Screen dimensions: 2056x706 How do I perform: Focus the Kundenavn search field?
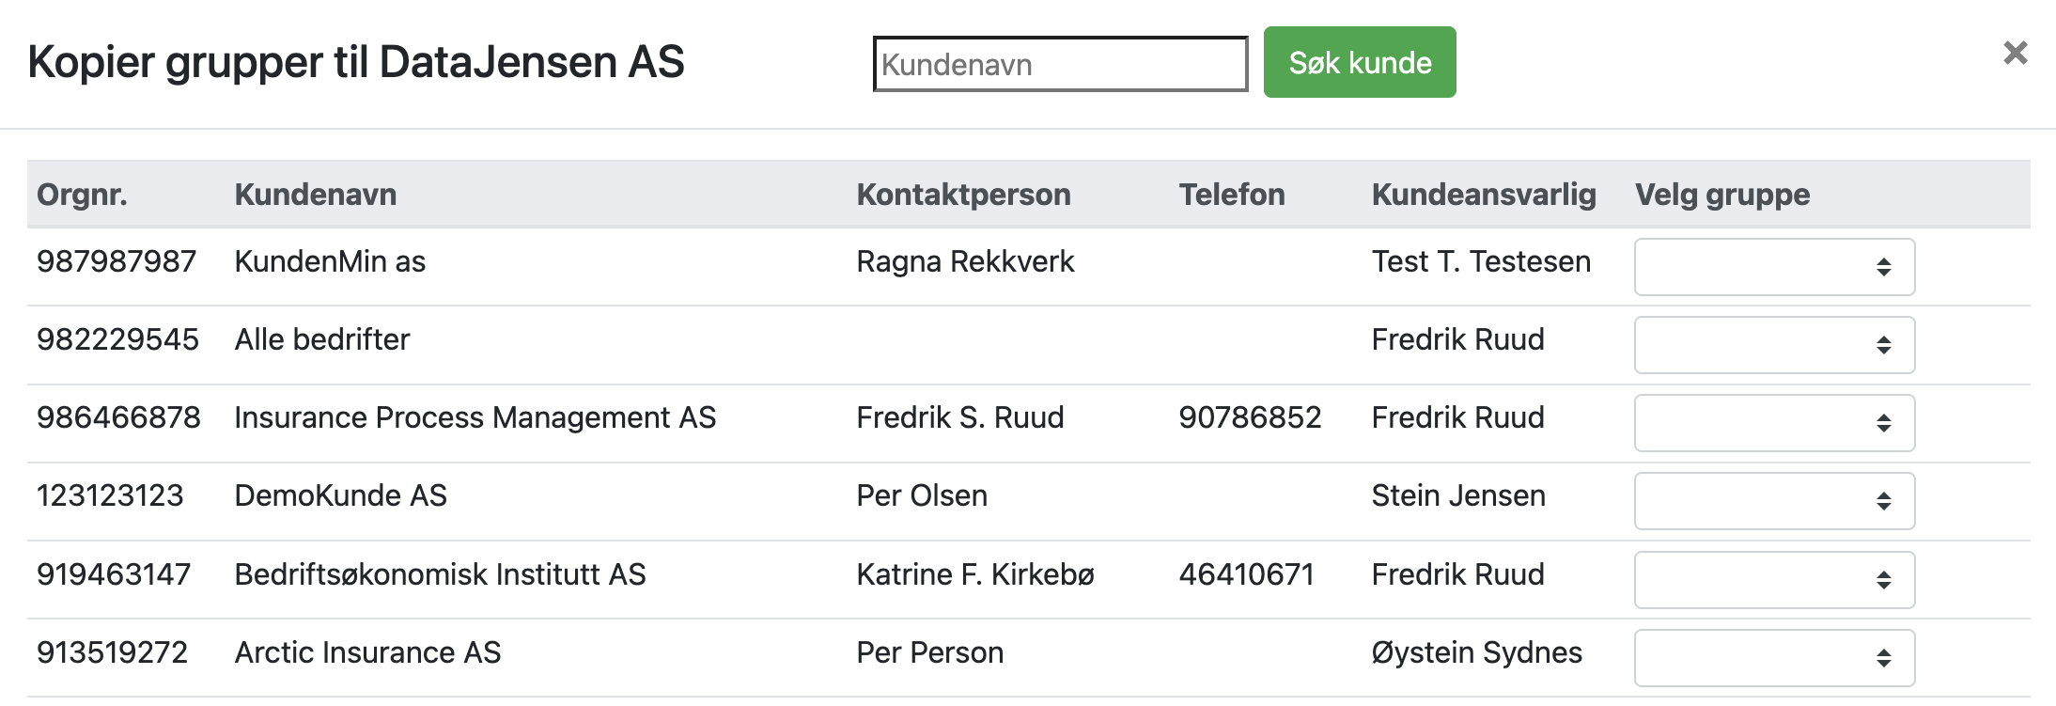click(1059, 64)
